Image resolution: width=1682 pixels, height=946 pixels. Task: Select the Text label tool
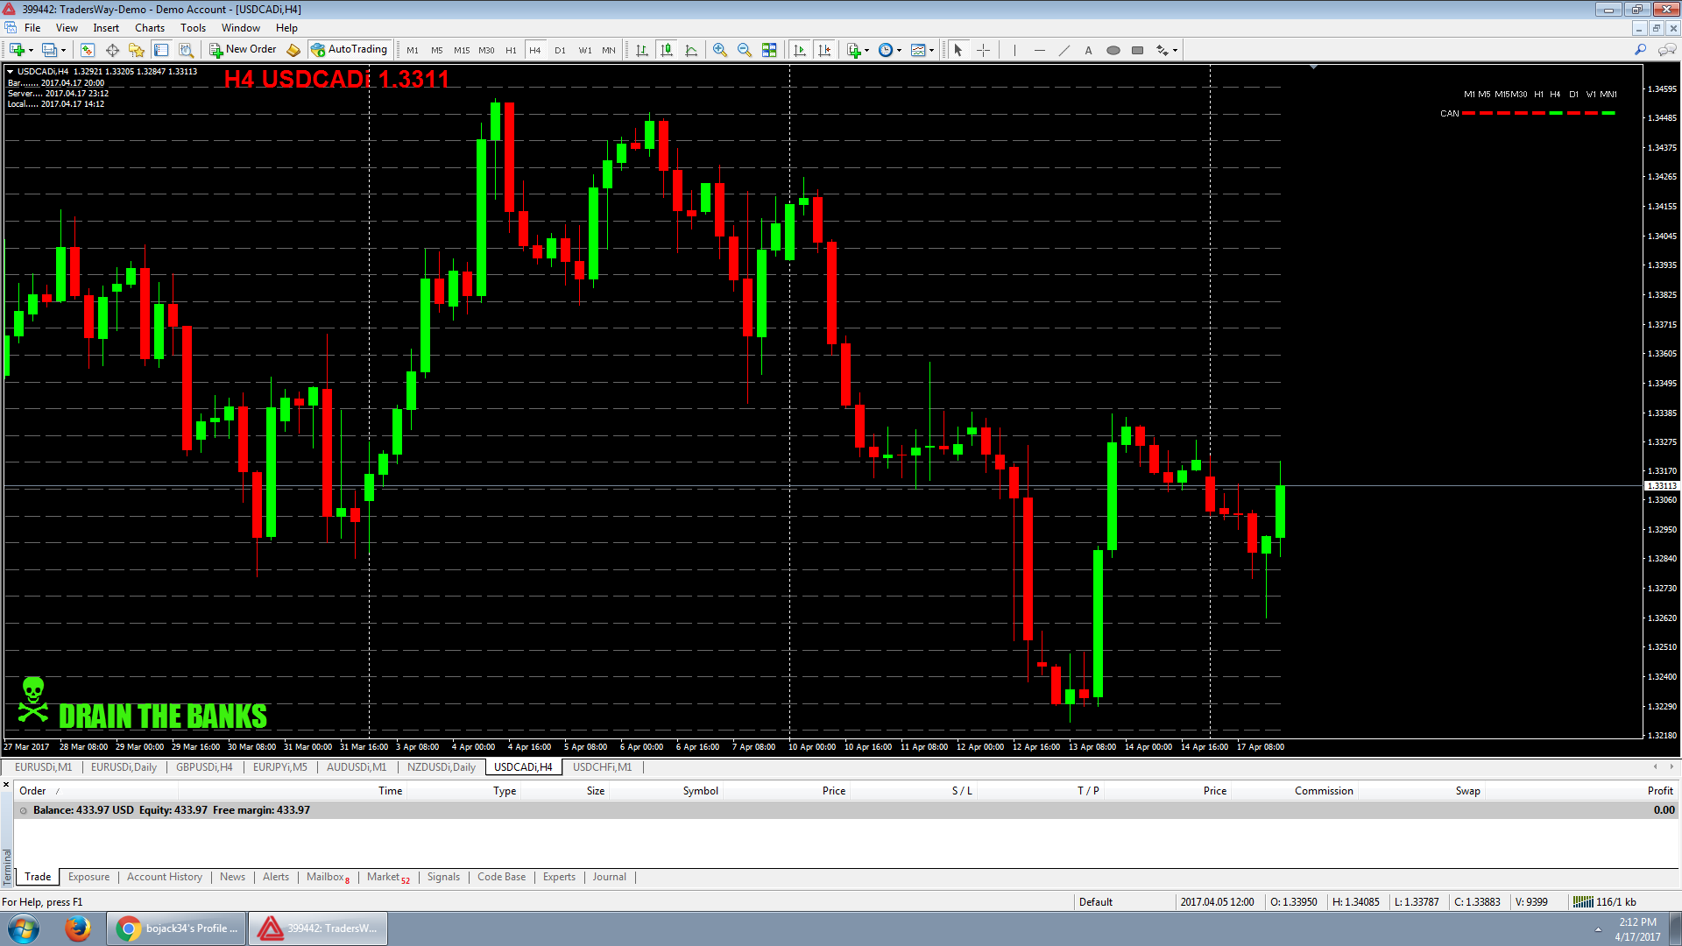1088,50
